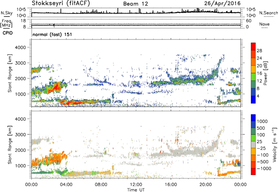Click the 'CPID' label
This screenshot has width=278, height=192.
click(x=8, y=33)
